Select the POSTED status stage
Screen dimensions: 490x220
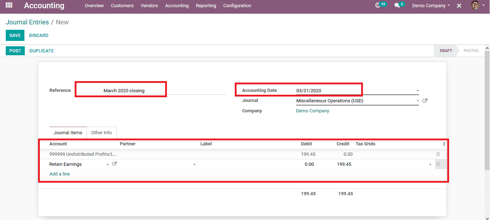point(471,51)
